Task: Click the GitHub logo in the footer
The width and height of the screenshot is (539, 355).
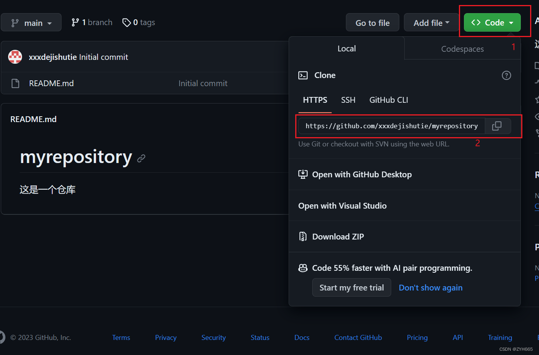Action: pos(2,337)
